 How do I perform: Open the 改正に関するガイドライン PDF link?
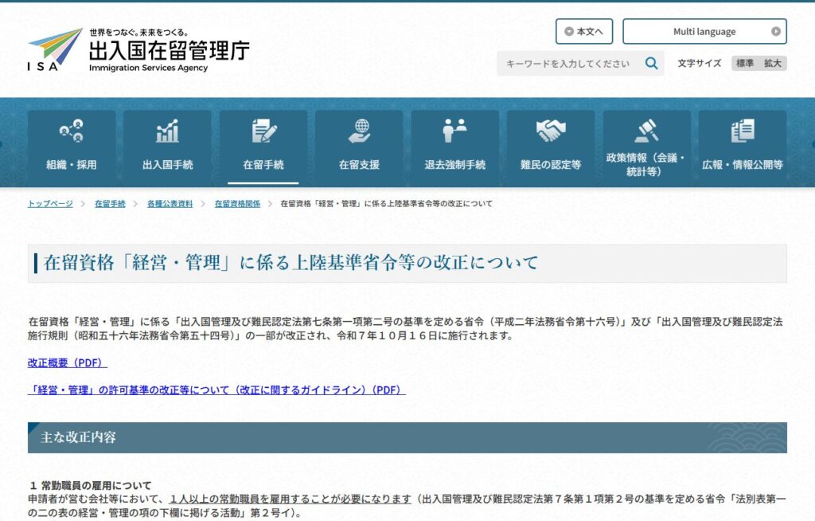point(216,390)
